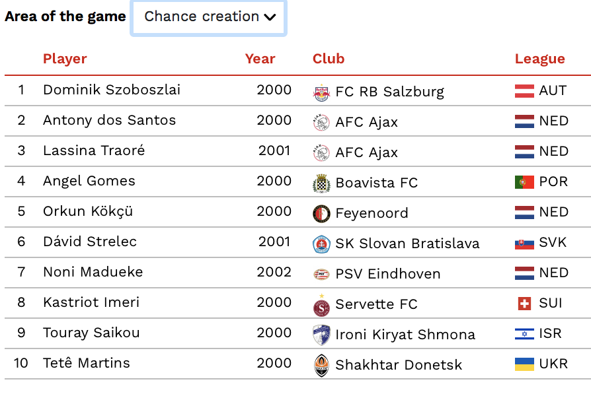Click the Ironi Kiryat Shmona crest

321,335
